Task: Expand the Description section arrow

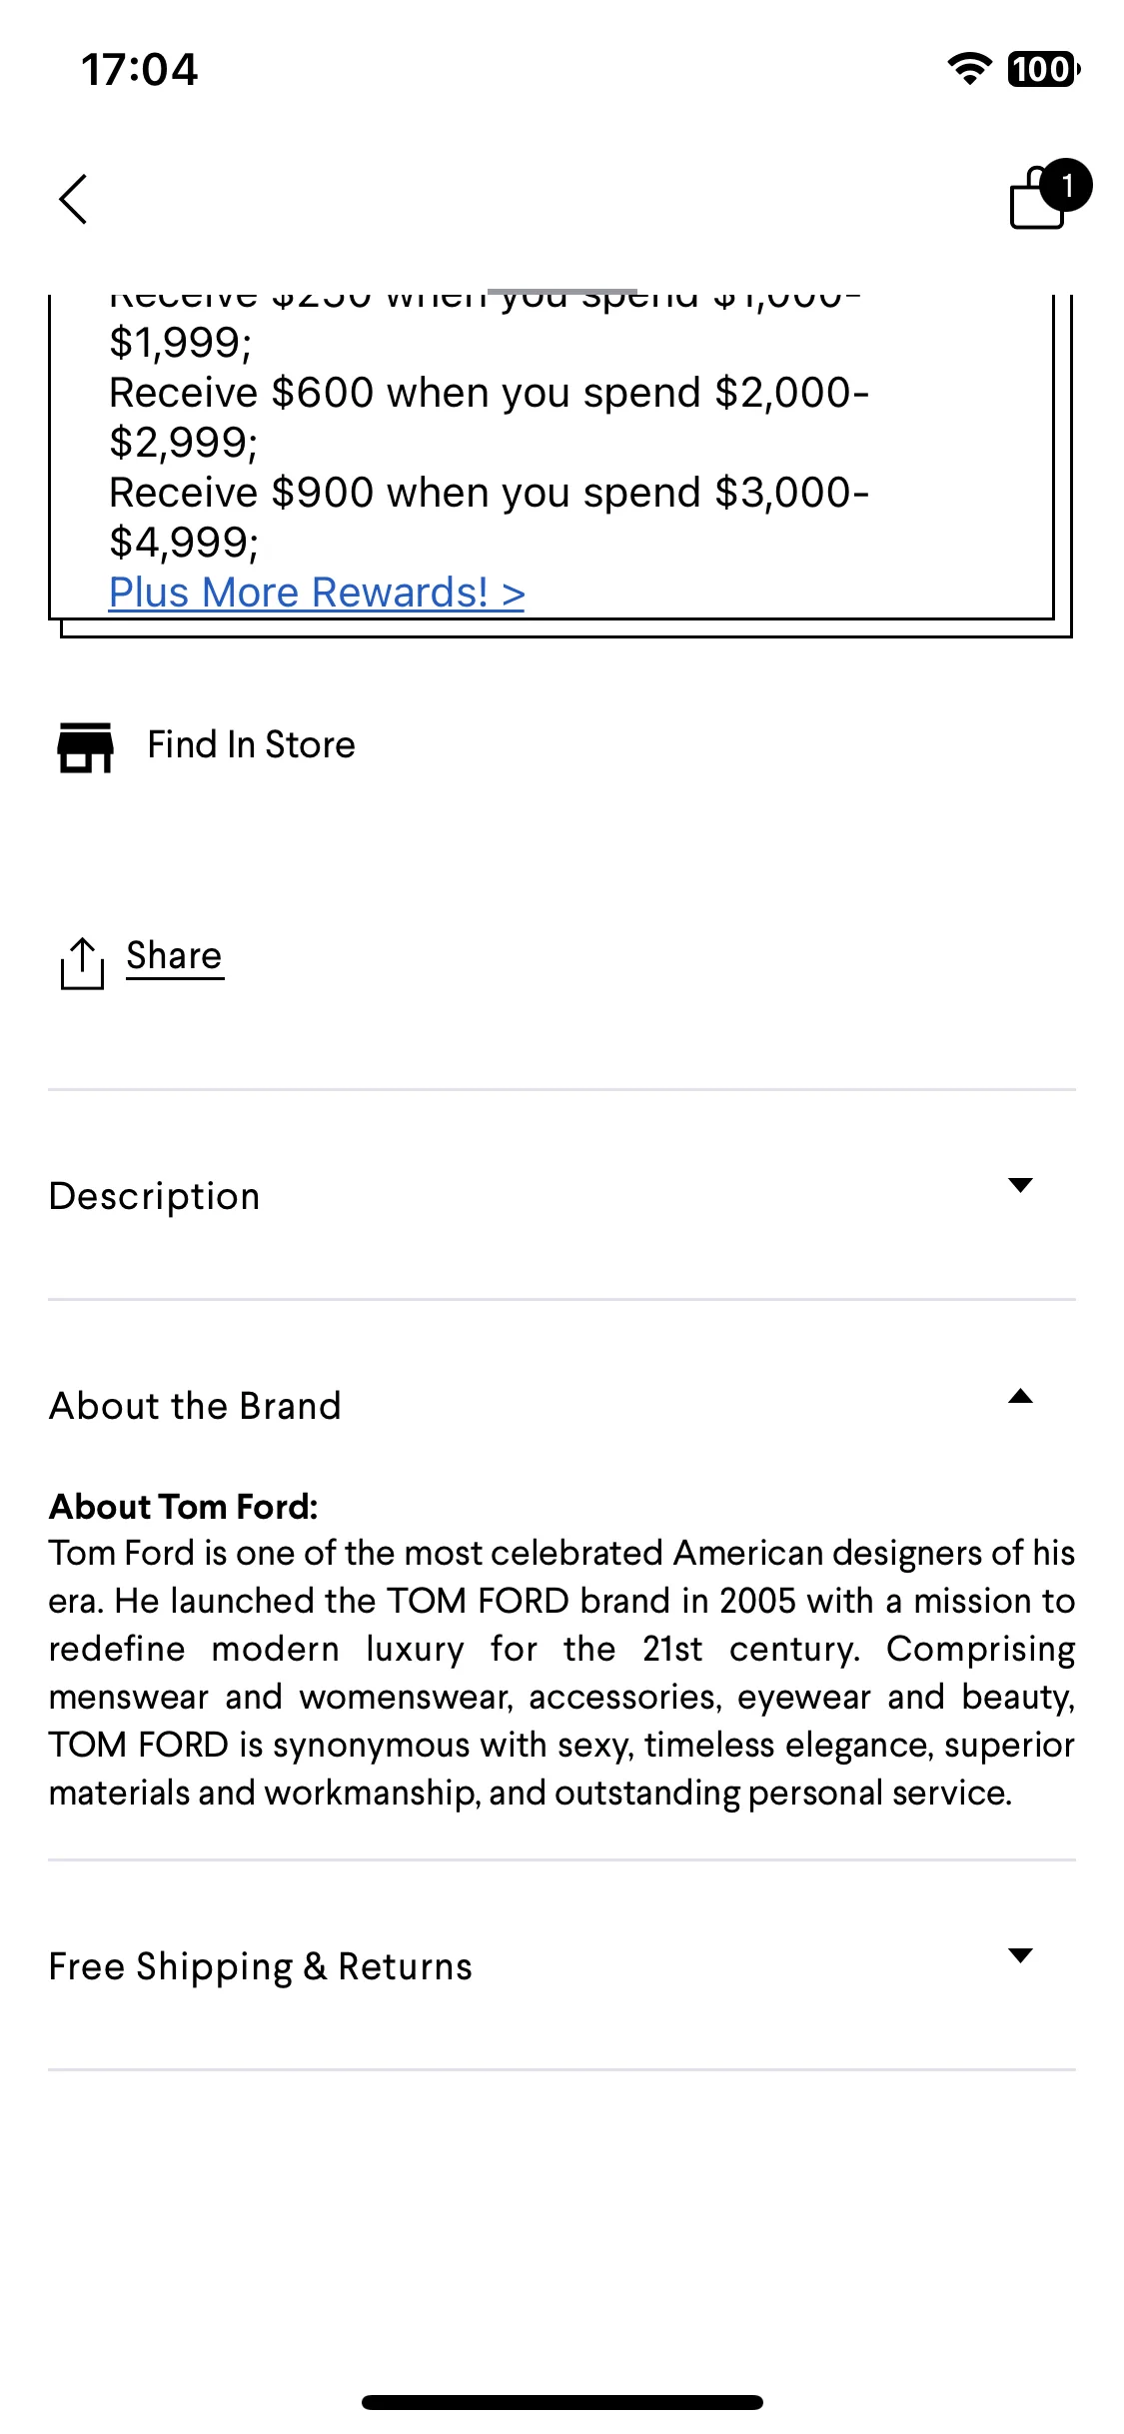Action: coord(1020,1185)
